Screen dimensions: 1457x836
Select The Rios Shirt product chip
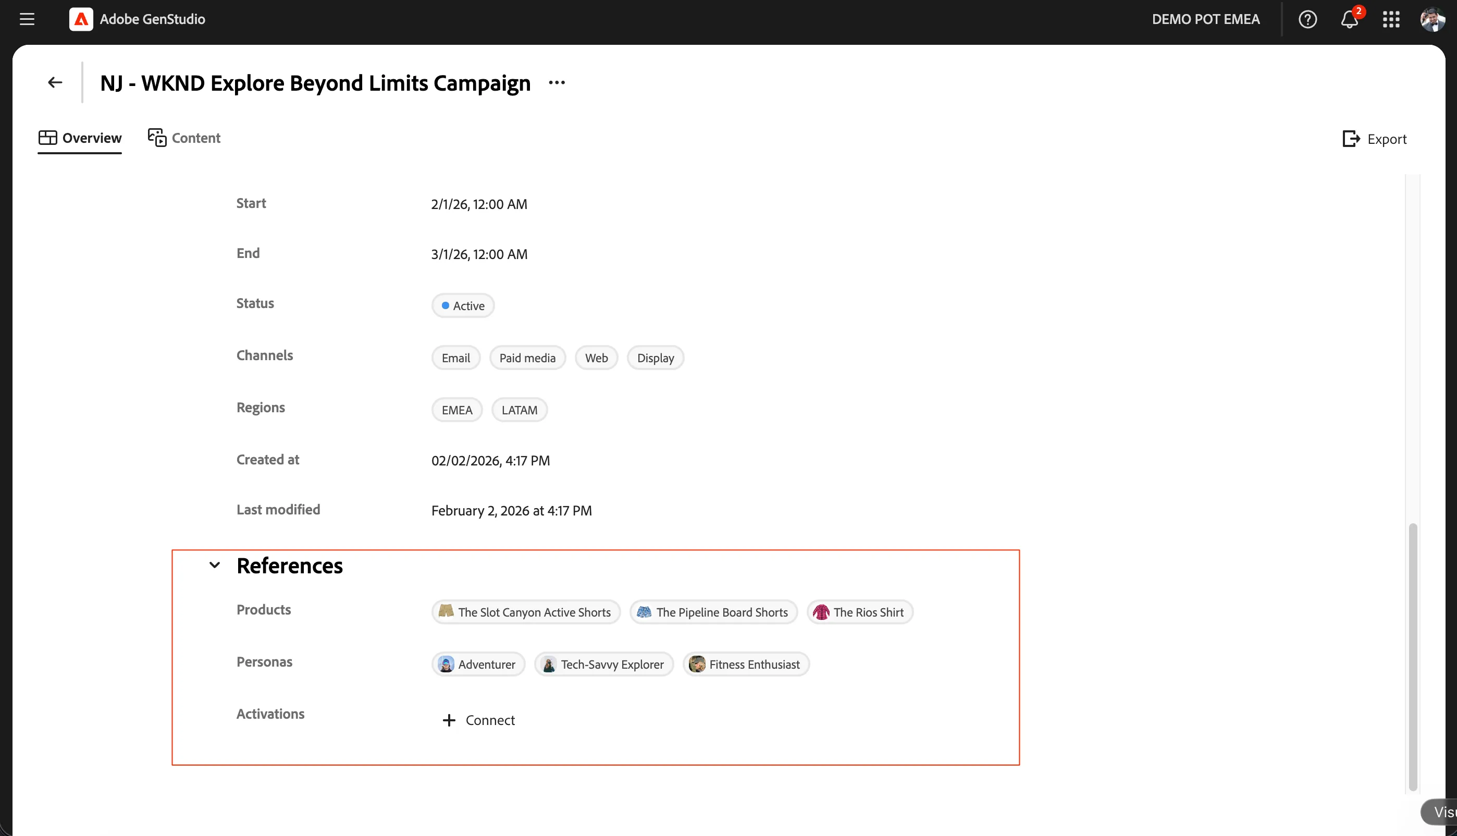coord(860,612)
